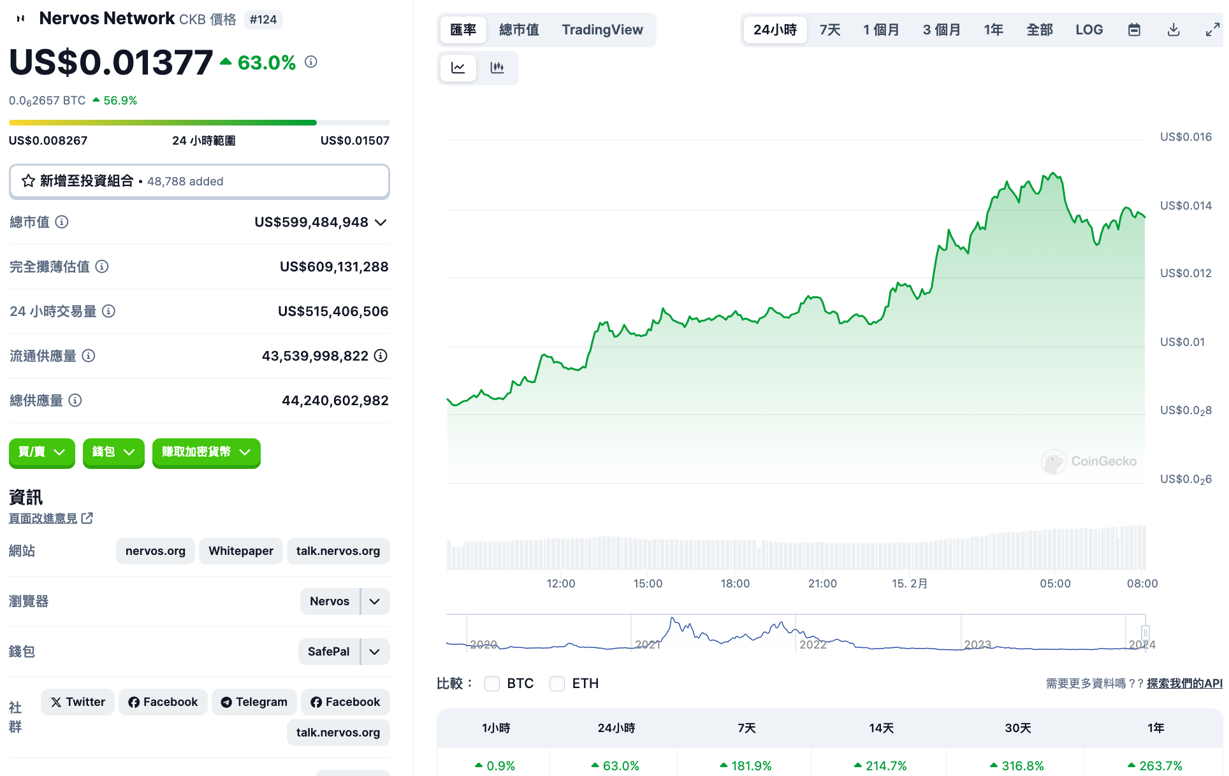Open the Whitepaper link
1229x776 pixels.
tap(240, 551)
